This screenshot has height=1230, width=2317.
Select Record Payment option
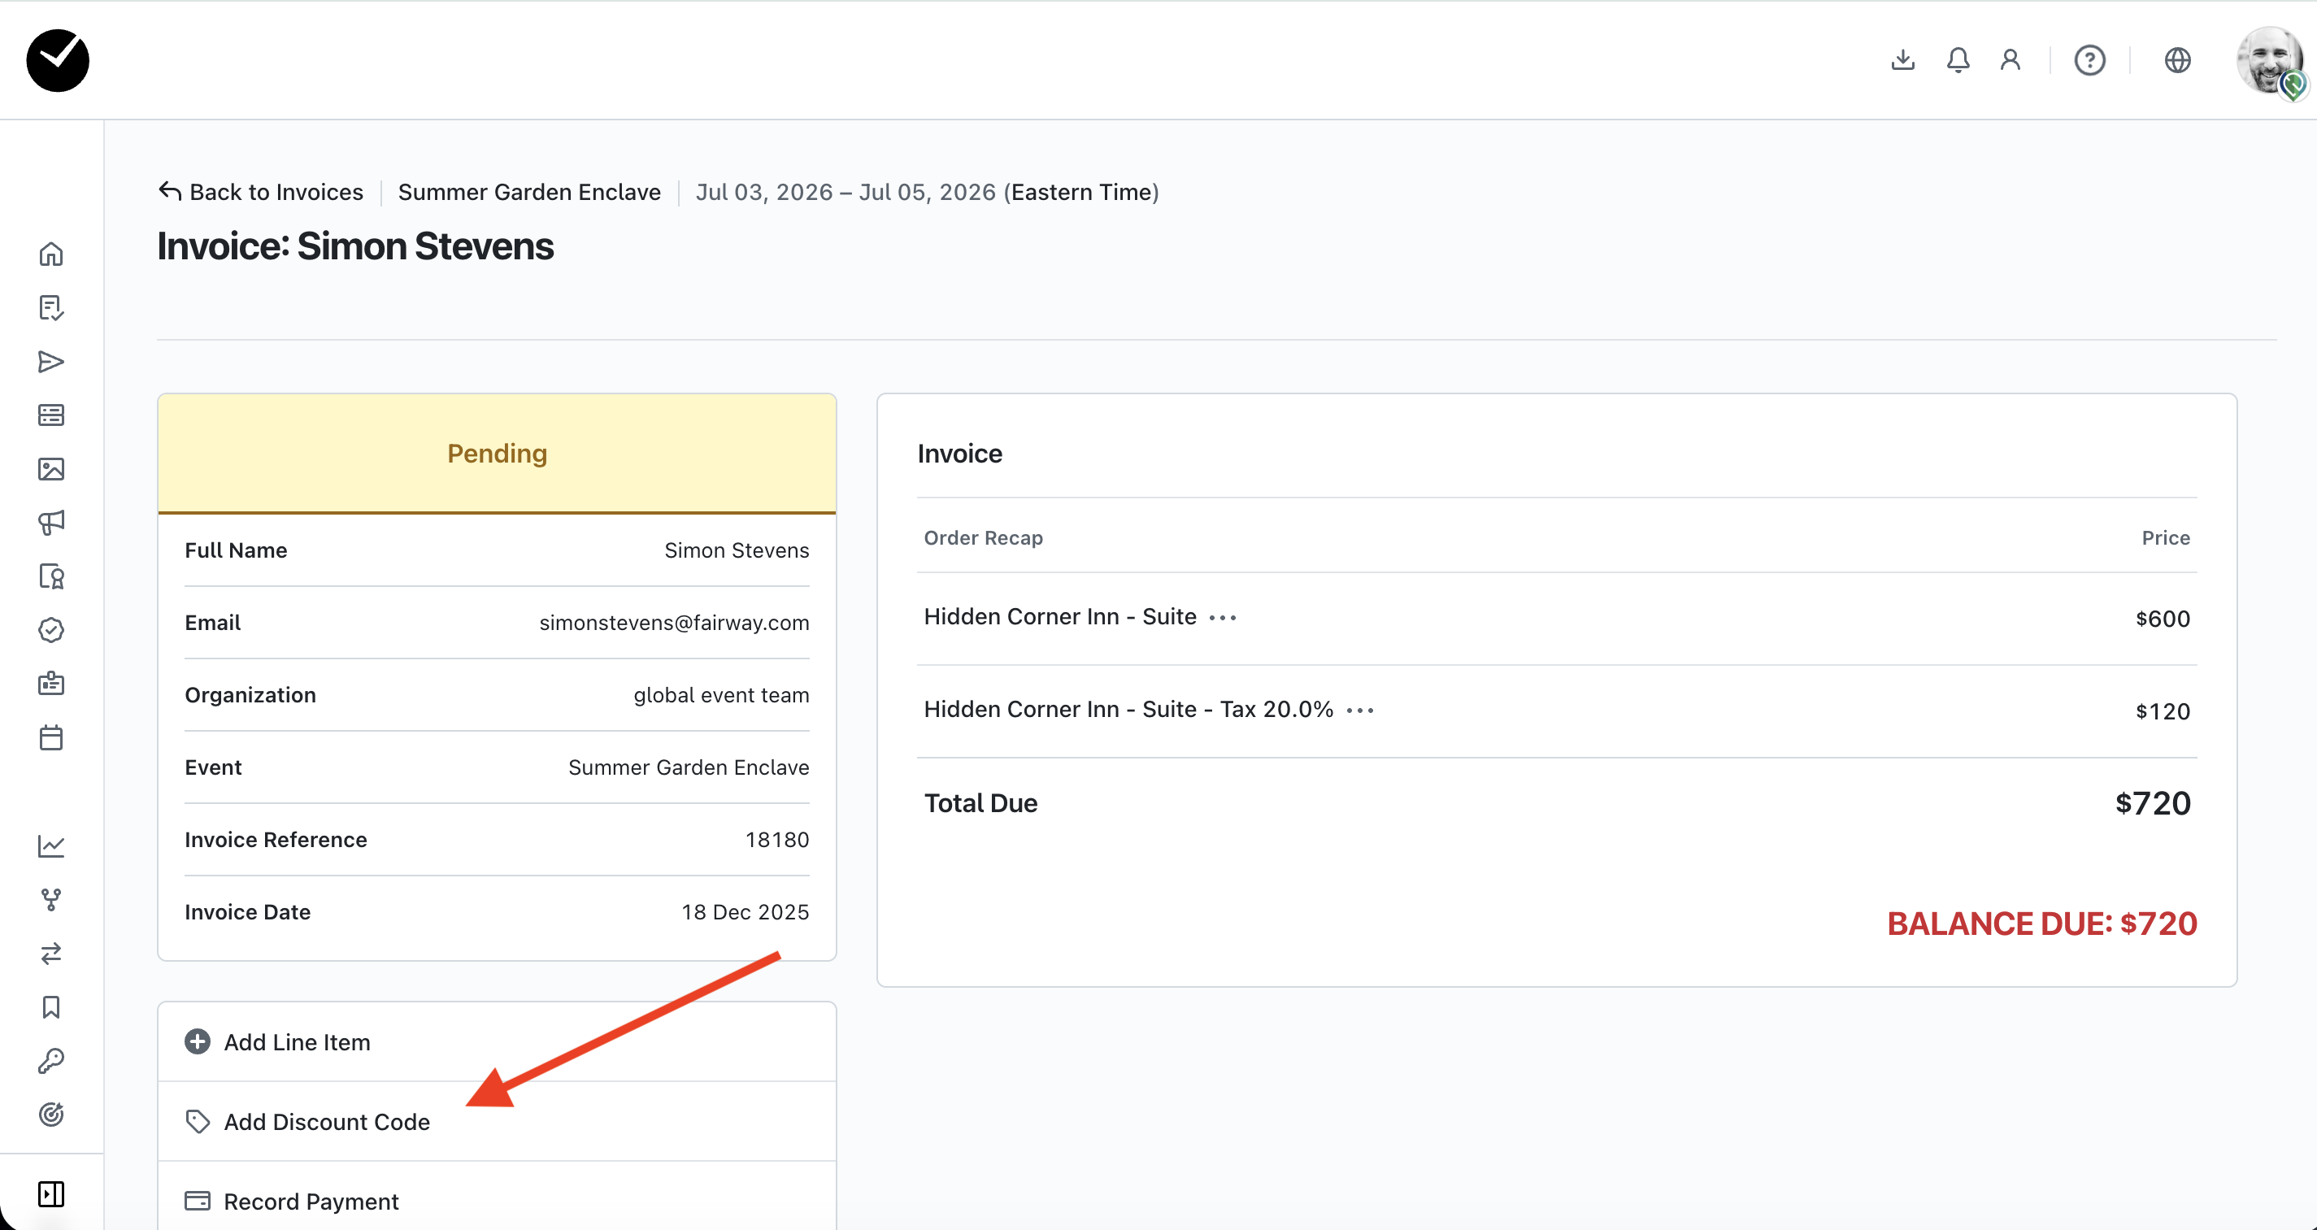pyautogui.click(x=311, y=1202)
